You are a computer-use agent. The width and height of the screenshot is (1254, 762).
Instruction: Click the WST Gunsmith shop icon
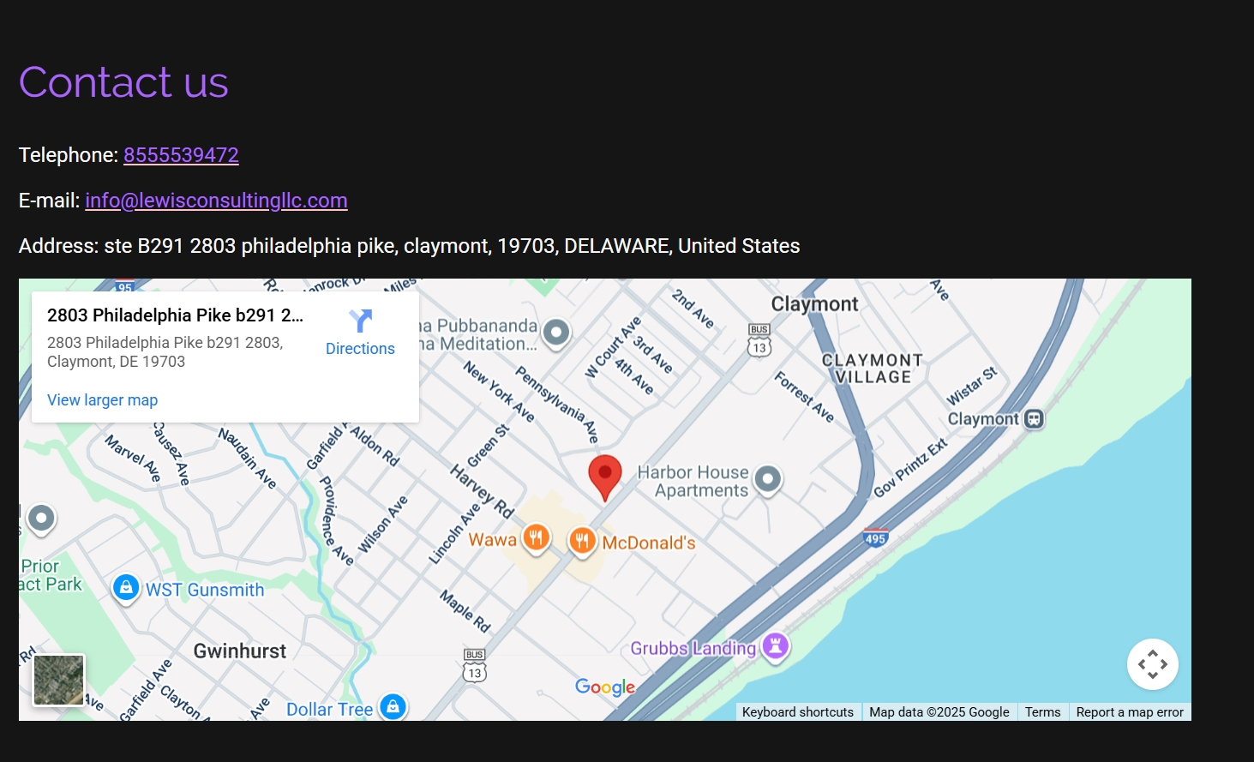pos(126,589)
